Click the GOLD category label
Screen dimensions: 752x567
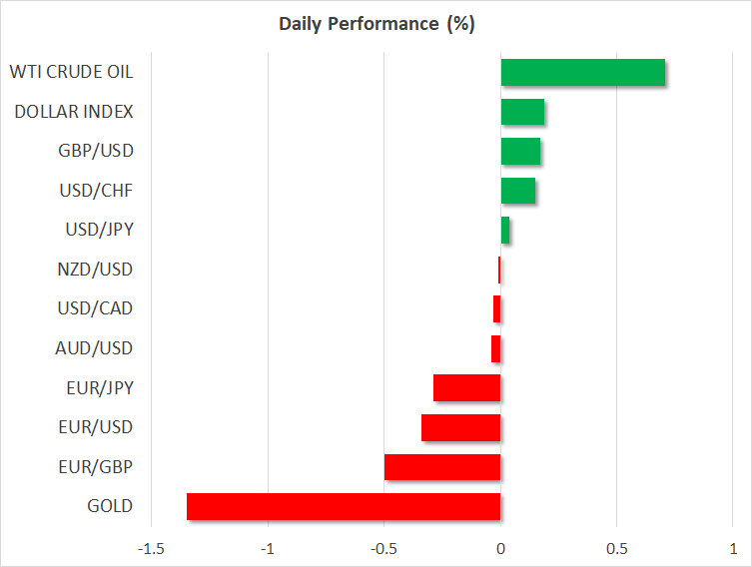pos(110,506)
